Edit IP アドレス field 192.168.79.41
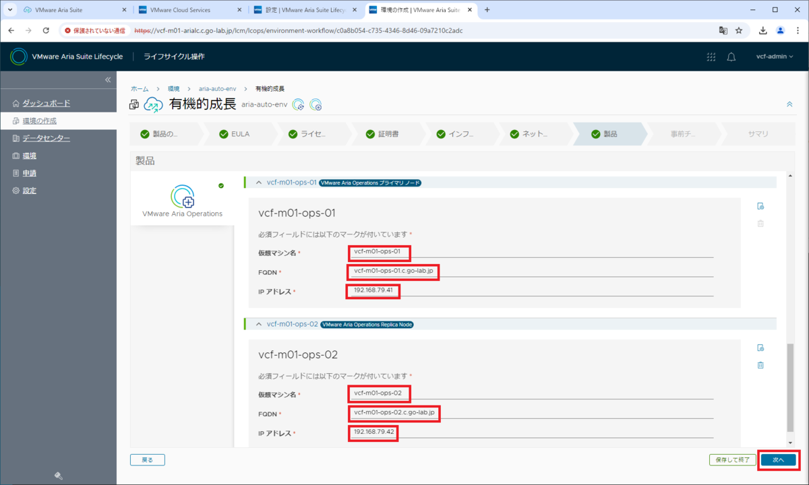Screen dimensions: 809x485 coord(531,290)
